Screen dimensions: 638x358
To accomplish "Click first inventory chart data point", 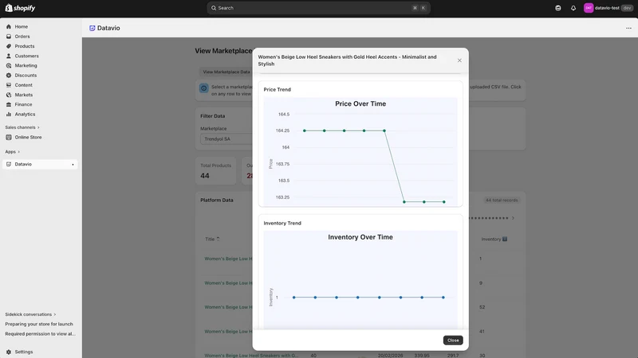I will 293,298.
